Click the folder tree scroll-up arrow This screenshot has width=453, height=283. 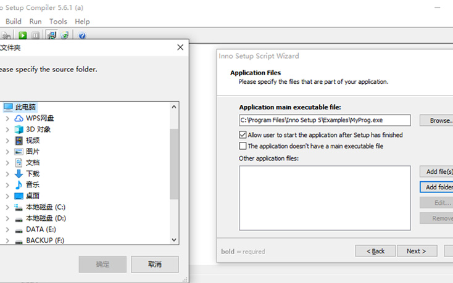[x=174, y=107]
